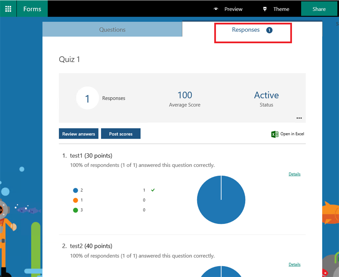Click the test2 pie chart

click(221, 272)
